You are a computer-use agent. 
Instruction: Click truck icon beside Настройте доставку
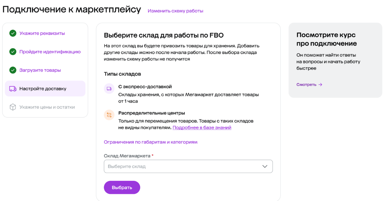[13, 89]
